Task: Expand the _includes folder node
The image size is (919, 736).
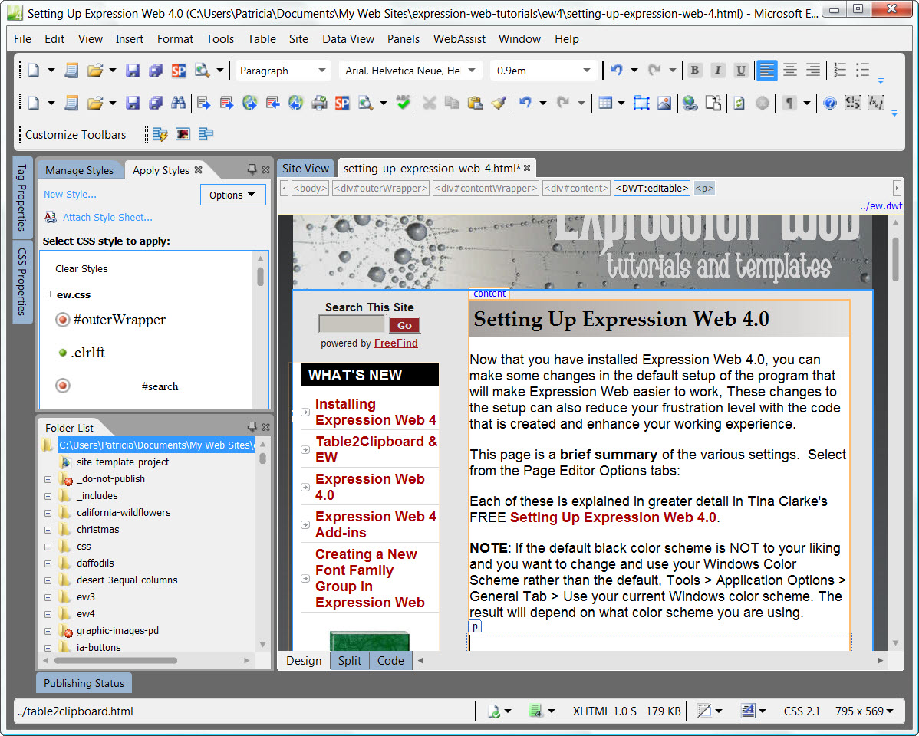Action: click(x=48, y=496)
